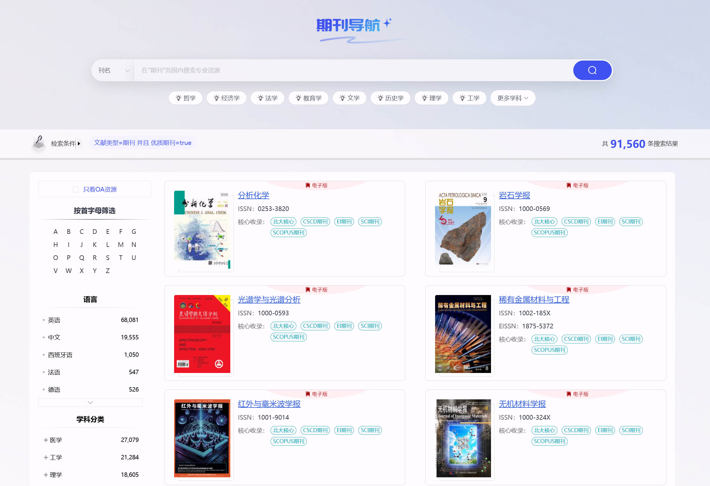Click the 光谱学与光谱分析 cover thumbnail

point(202,334)
